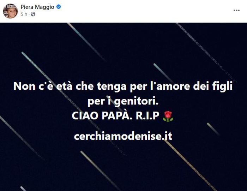Click the red rose emoji
Viewport: 247px width, 191px height.
coord(168,117)
